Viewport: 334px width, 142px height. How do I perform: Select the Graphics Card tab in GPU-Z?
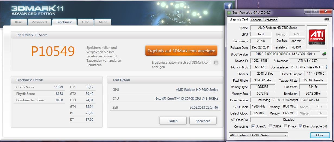click(239, 19)
